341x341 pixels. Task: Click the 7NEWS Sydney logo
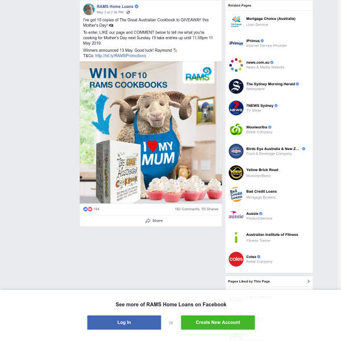click(236, 108)
